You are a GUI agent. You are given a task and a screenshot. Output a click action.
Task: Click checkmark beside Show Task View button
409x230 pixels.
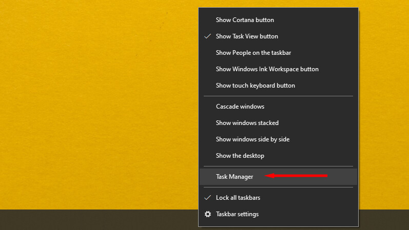(x=208, y=36)
